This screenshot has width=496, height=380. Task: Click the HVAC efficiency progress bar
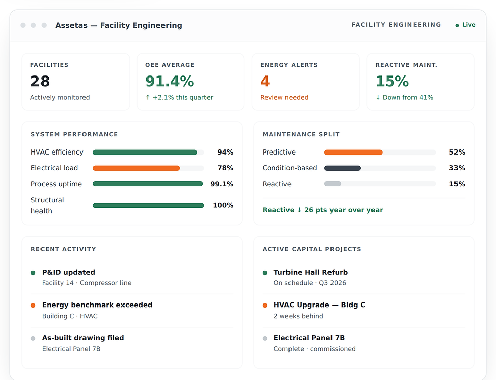148,153
